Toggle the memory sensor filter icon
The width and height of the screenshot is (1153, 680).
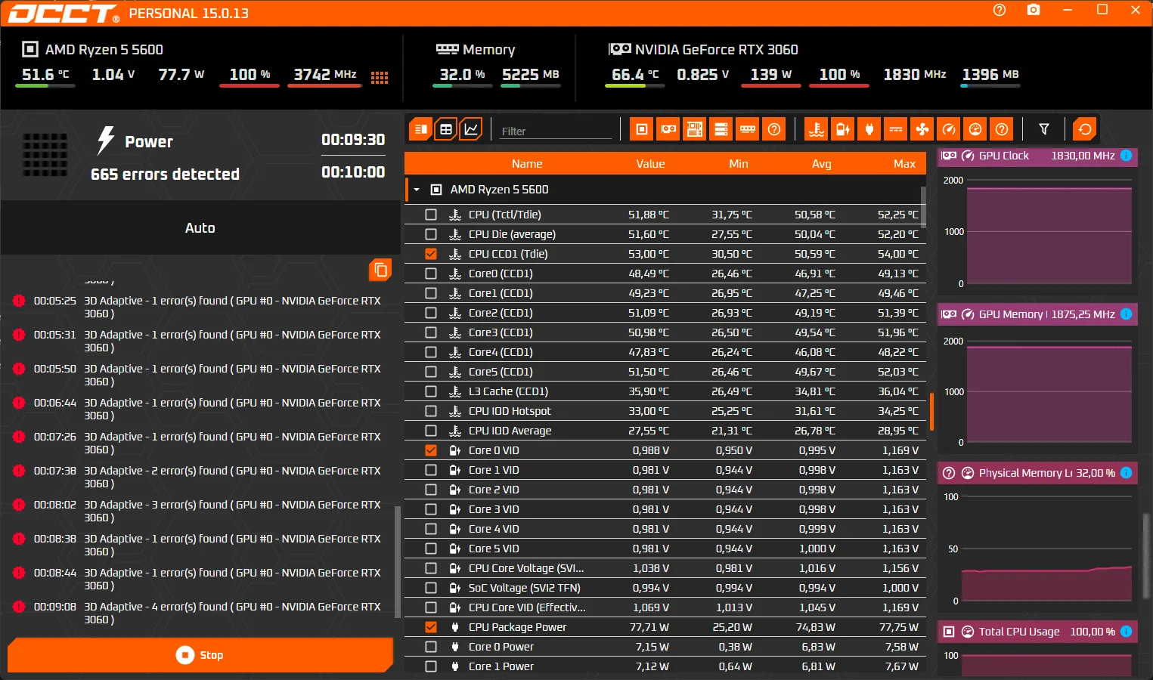[x=748, y=129]
